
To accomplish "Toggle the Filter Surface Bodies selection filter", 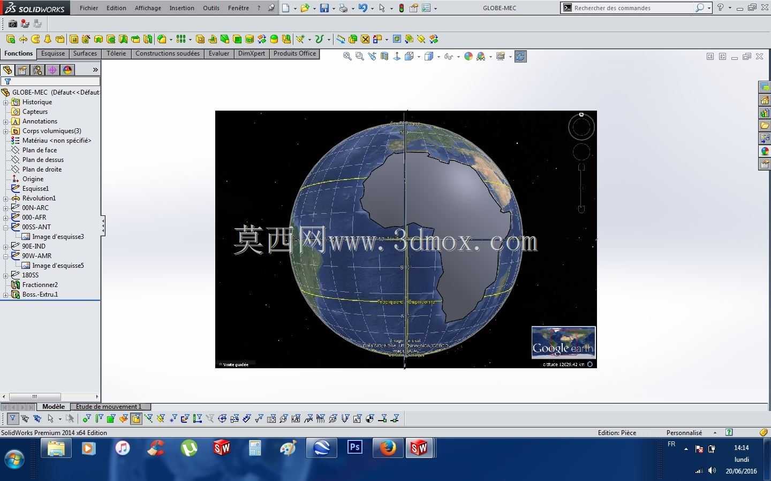I will pos(124,418).
